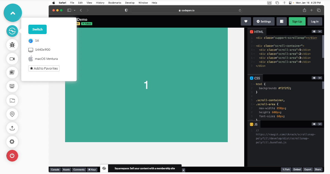Click the Follow button
330x174 pixels.
(x=87, y=24)
